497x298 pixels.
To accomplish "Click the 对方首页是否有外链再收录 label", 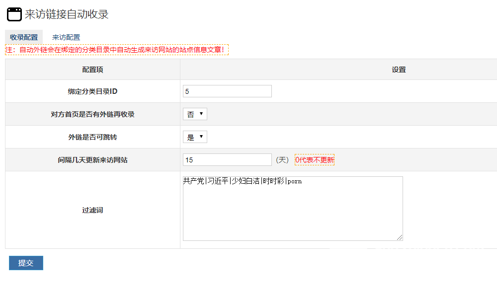I will coord(92,114).
